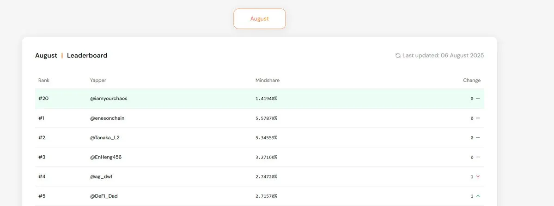Click the #4 rank cell
This screenshot has width=554, height=206.
pos(42,177)
